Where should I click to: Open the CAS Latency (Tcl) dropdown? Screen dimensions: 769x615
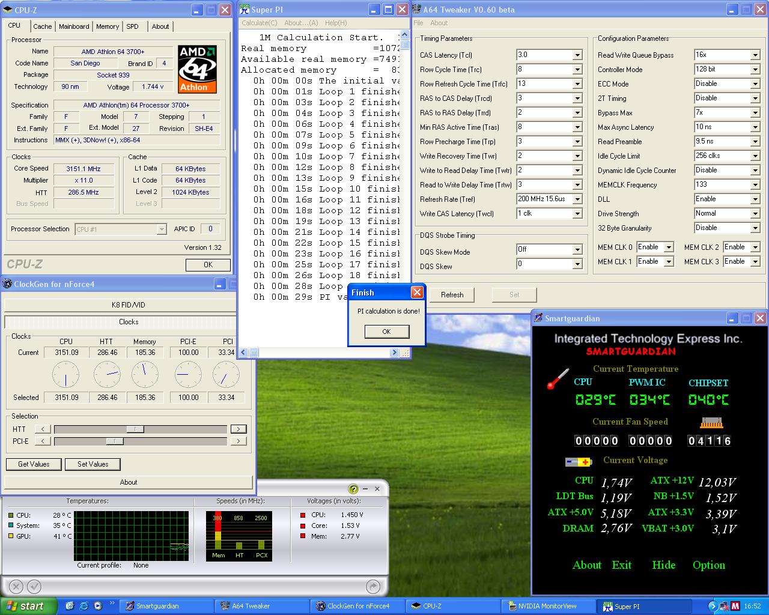click(x=577, y=55)
